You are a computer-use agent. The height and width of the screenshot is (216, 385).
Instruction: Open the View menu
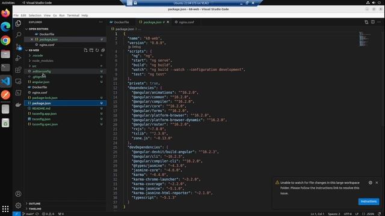(47, 16)
